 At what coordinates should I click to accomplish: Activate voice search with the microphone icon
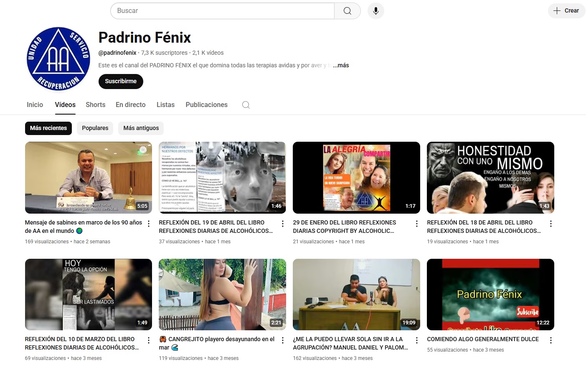click(x=375, y=10)
